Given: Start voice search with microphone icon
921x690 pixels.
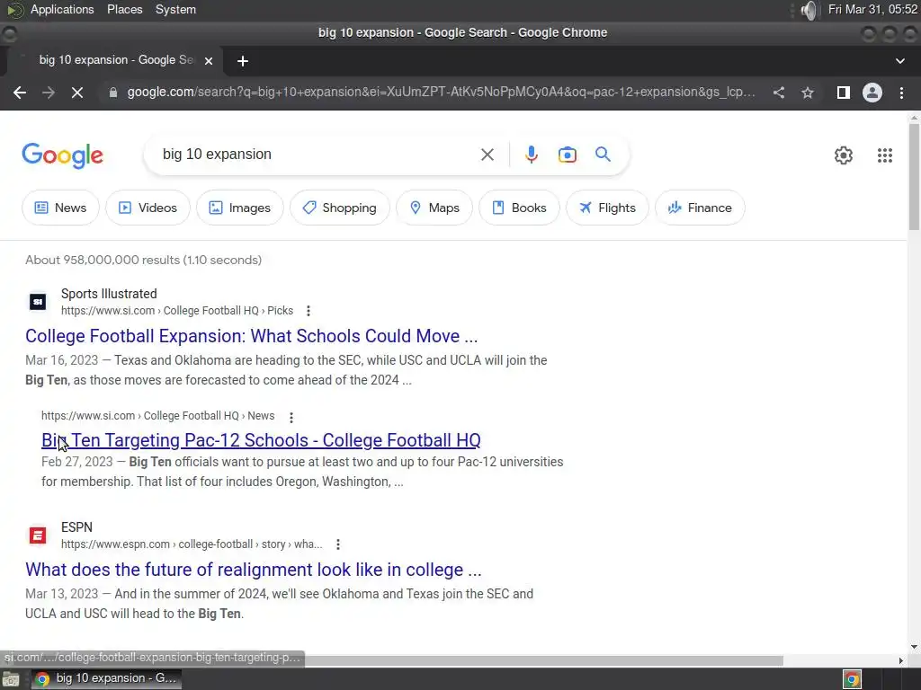Looking at the screenshot, I should 531,155.
